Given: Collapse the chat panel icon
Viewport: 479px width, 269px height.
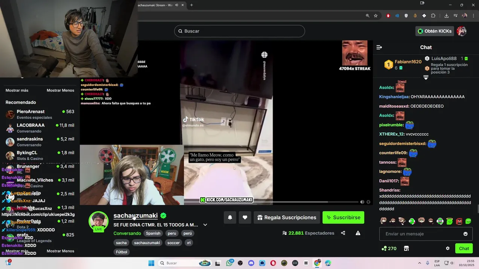Looking at the screenshot, I should click(379, 47).
